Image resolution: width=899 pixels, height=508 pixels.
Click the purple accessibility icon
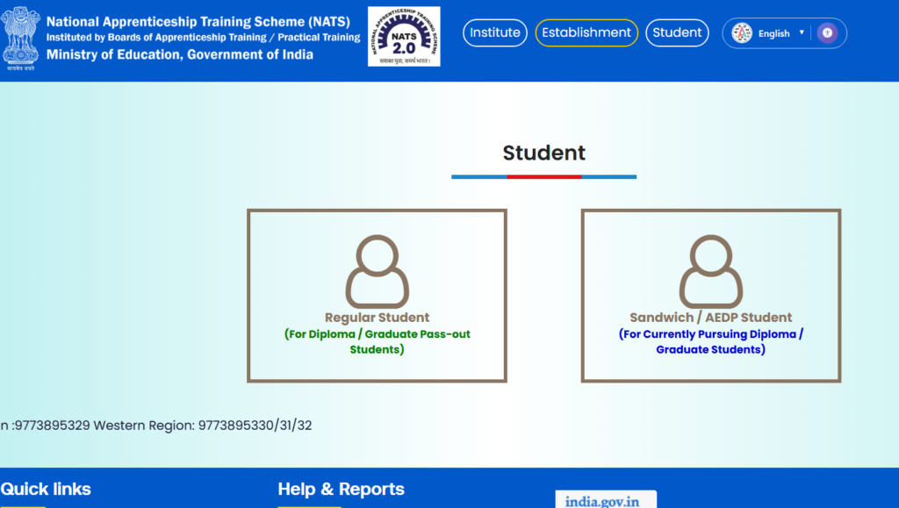pyautogui.click(x=827, y=33)
